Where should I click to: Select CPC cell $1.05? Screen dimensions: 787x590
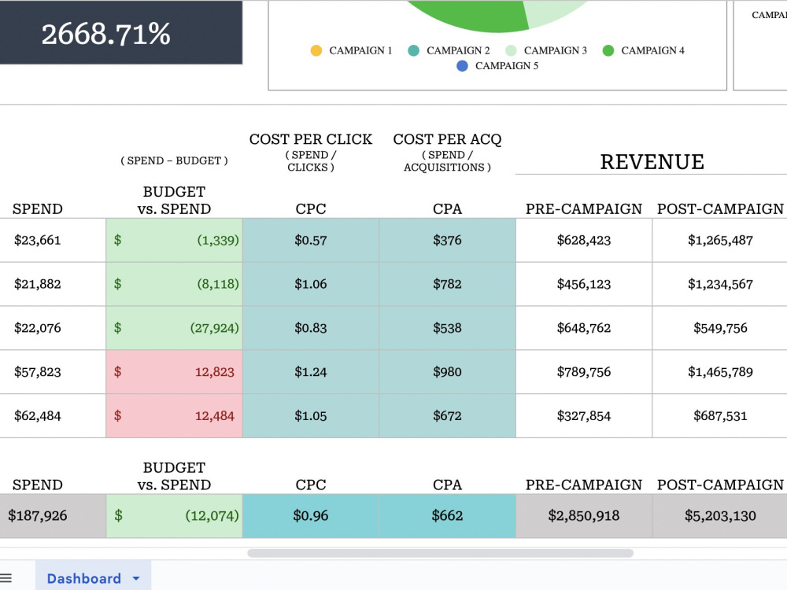pyautogui.click(x=311, y=416)
